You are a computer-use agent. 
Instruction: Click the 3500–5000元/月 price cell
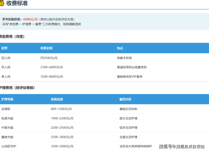pyautogui.click(x=62, y=146)
